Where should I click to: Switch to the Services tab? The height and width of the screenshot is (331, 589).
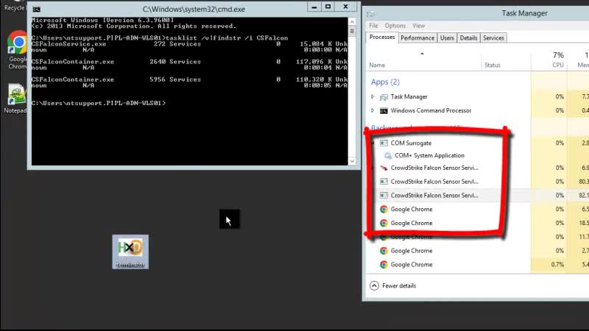pos(493,38)
